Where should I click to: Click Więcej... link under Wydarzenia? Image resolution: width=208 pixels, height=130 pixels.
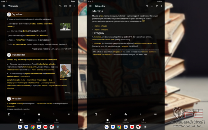point(67,93)
